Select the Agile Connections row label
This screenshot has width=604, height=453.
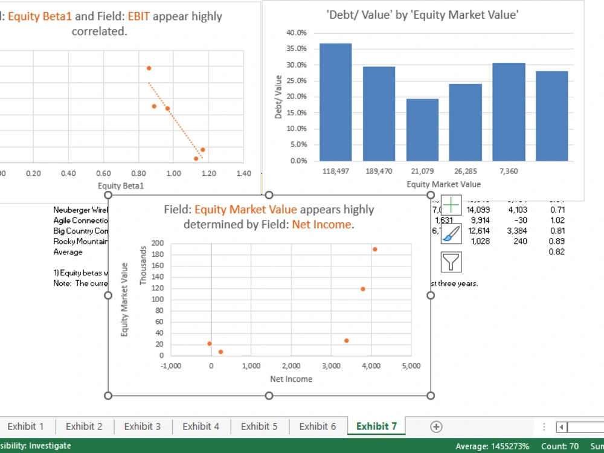coord(81,220)
